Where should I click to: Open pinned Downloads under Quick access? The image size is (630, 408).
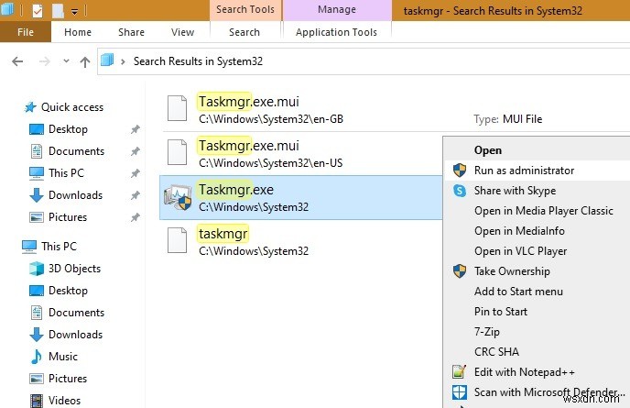[75, 195]
